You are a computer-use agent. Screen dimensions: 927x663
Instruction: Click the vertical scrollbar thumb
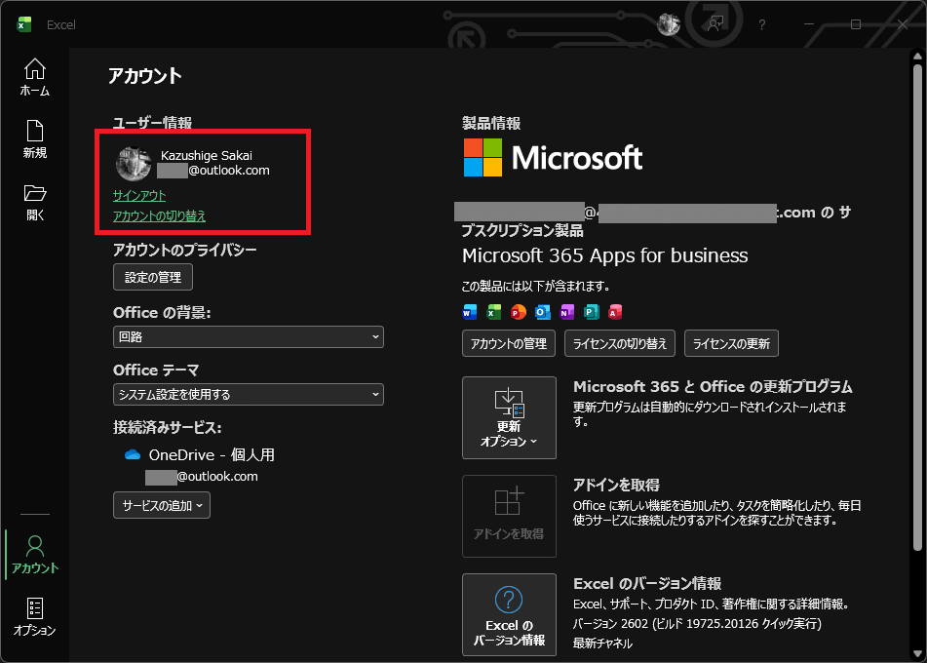click(x=917, y=307)
